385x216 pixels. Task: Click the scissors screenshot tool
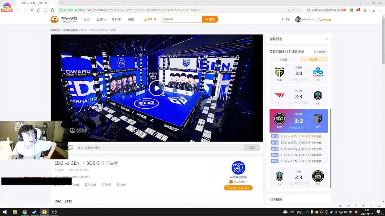pos(365,10)
